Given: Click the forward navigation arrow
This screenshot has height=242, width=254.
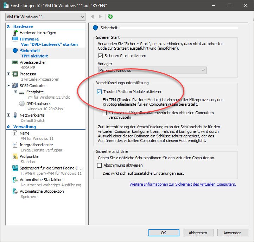Looking at the screenshot, I should [x=100, y=17].
